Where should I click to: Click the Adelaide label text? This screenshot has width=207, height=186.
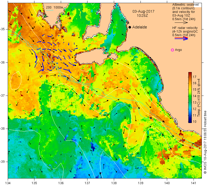click(x=139, y=27)
